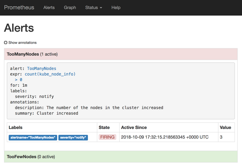Expand the Status dropdown menu
The image size is (242, 165).
(x=94, y=7)
